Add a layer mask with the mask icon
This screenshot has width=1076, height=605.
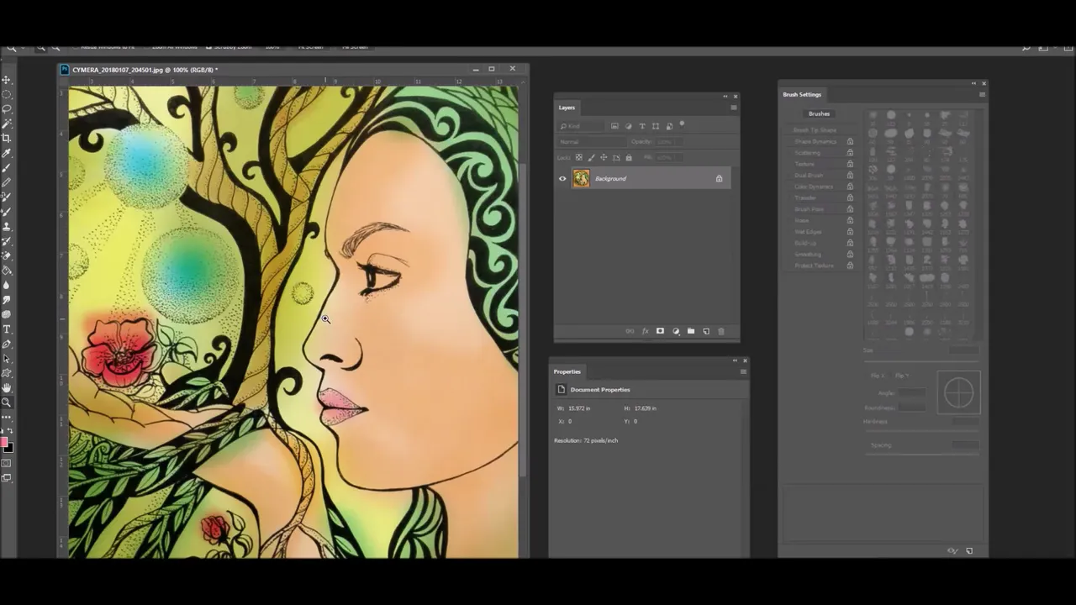[x=660, y=331]
